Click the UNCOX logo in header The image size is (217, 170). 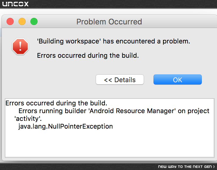coord(15,4)
